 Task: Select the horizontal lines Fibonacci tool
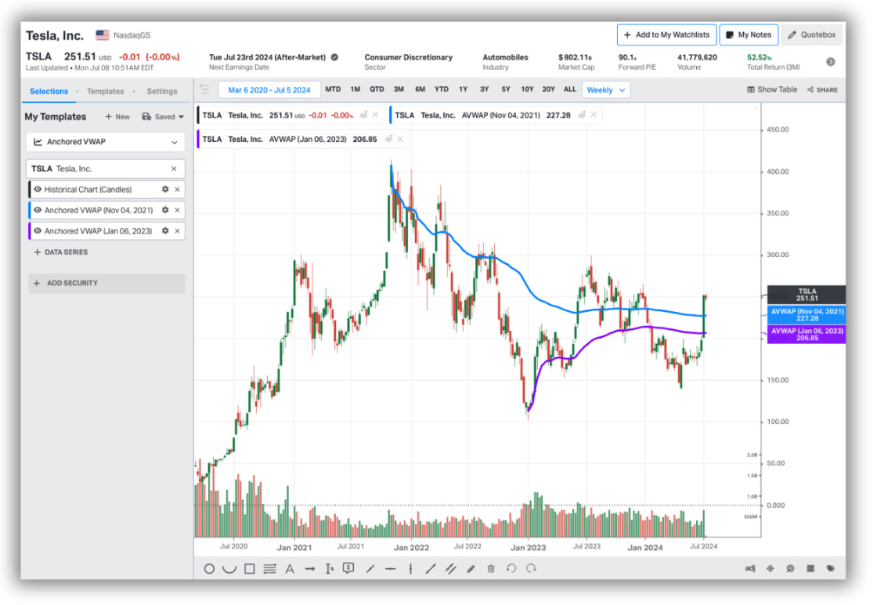coord(269,569)
